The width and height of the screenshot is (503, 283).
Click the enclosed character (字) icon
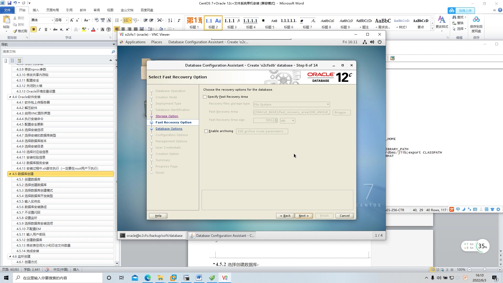(x=108, y=29)
